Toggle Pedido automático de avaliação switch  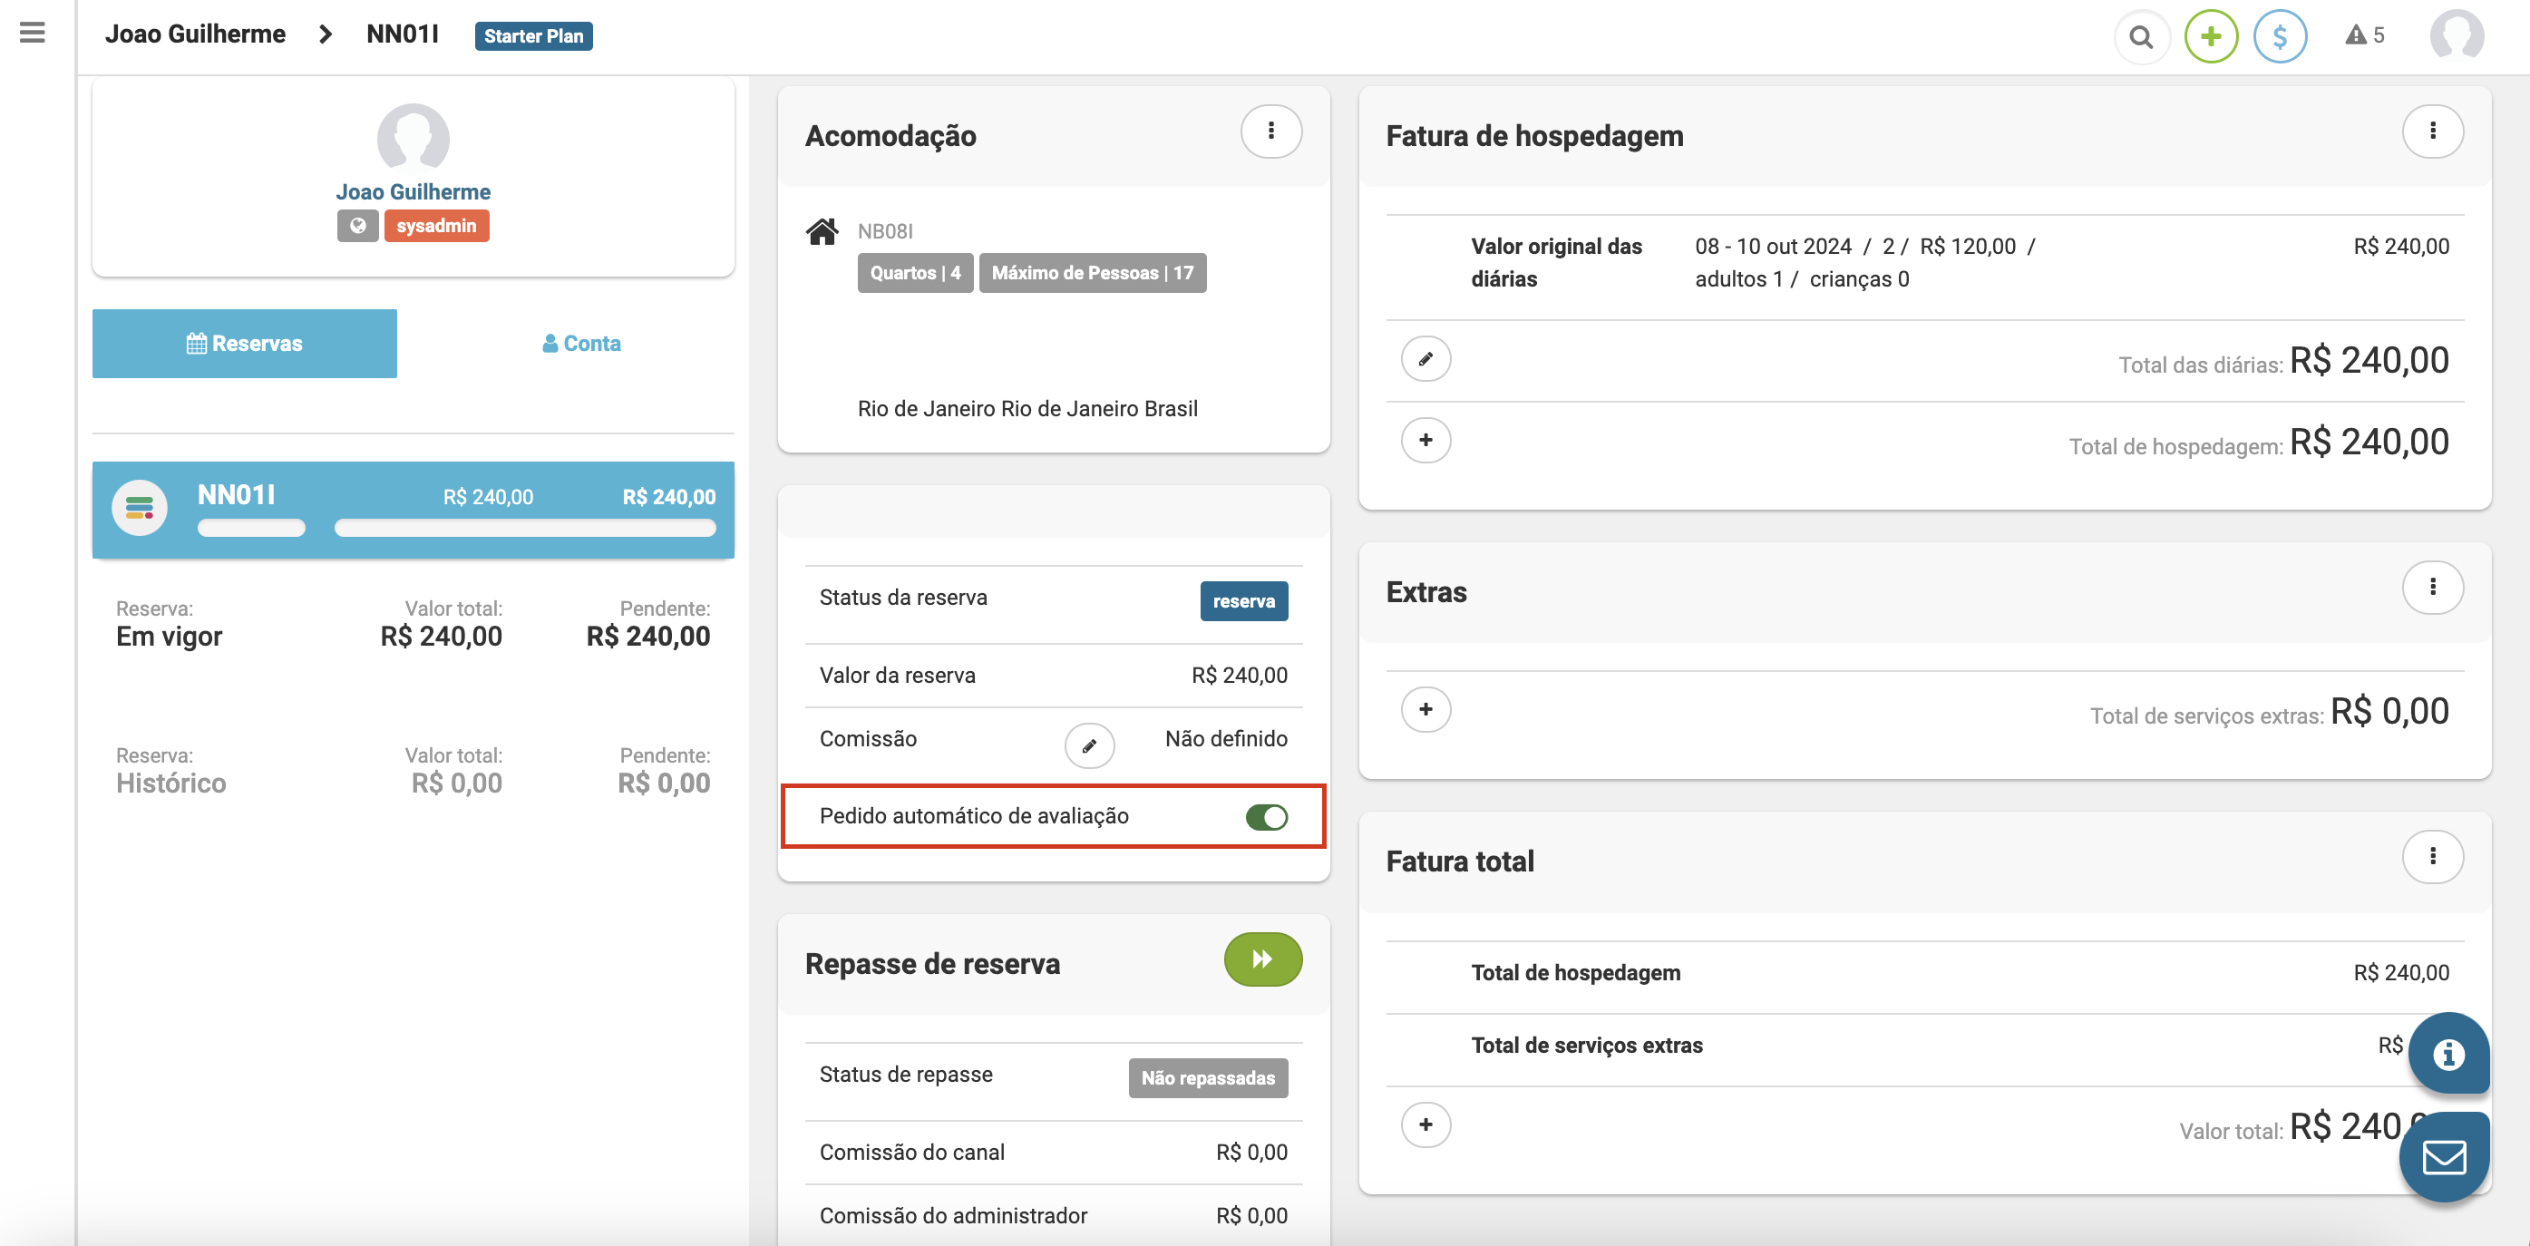(1265, 817)
